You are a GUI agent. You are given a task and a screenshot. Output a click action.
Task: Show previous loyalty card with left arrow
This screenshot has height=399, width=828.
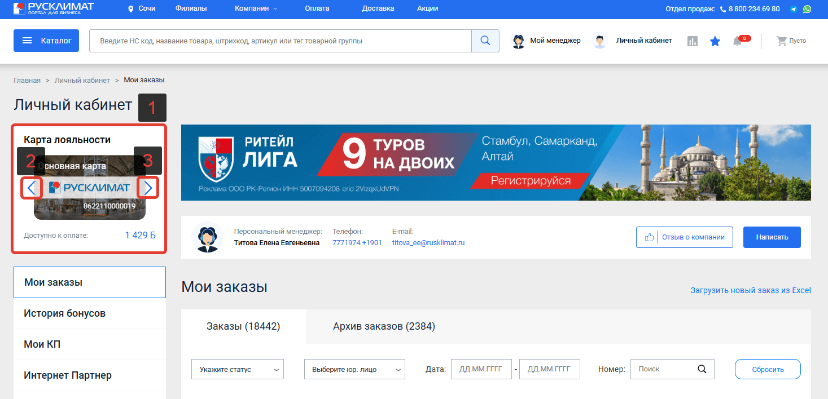(x=32, y=188)
